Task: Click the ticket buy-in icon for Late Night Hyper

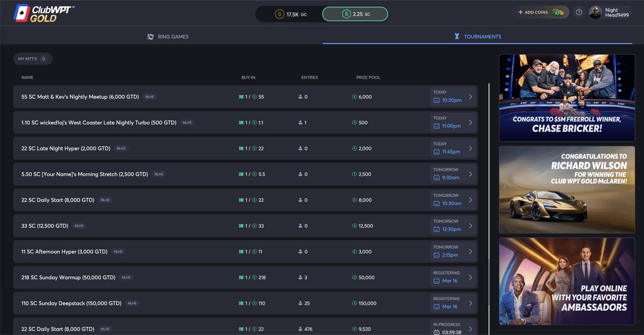Action: pyautogui.click(x=241, y=149)
